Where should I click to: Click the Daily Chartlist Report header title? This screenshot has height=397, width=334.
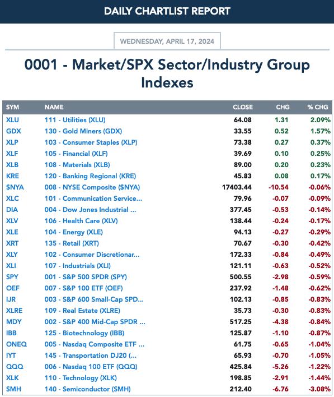(x=167, y=11)
